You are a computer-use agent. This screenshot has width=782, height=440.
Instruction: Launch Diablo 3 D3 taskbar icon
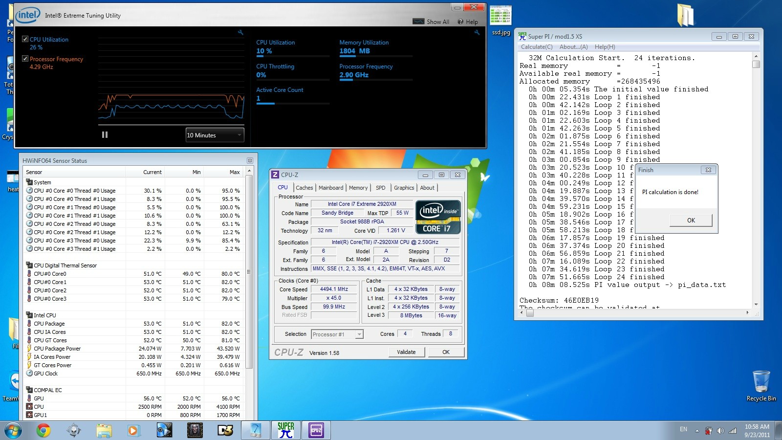[225, 430]
